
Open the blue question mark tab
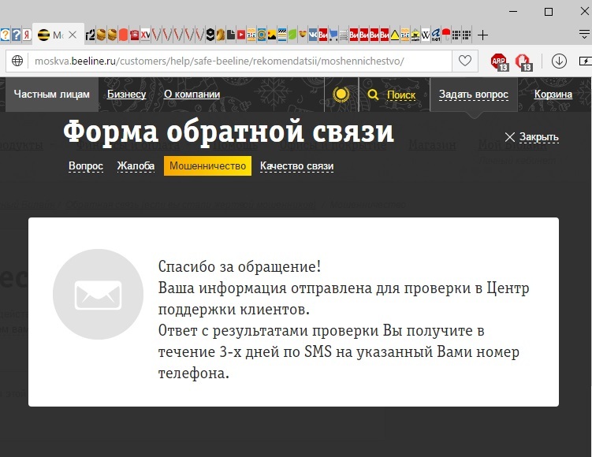(x=16, y=35)
